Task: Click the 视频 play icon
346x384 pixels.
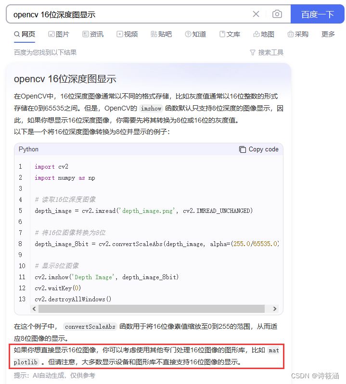Action: (119, 34)
